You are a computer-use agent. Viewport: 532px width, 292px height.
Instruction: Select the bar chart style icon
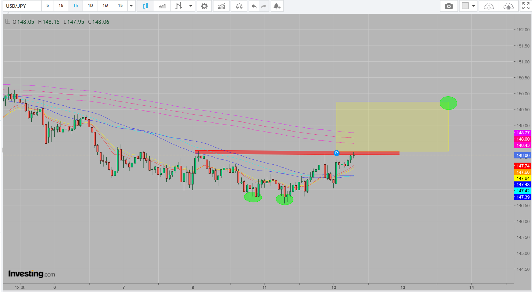(179, 6)
